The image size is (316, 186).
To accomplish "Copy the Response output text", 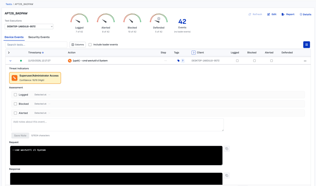I will tap(227, 176).
